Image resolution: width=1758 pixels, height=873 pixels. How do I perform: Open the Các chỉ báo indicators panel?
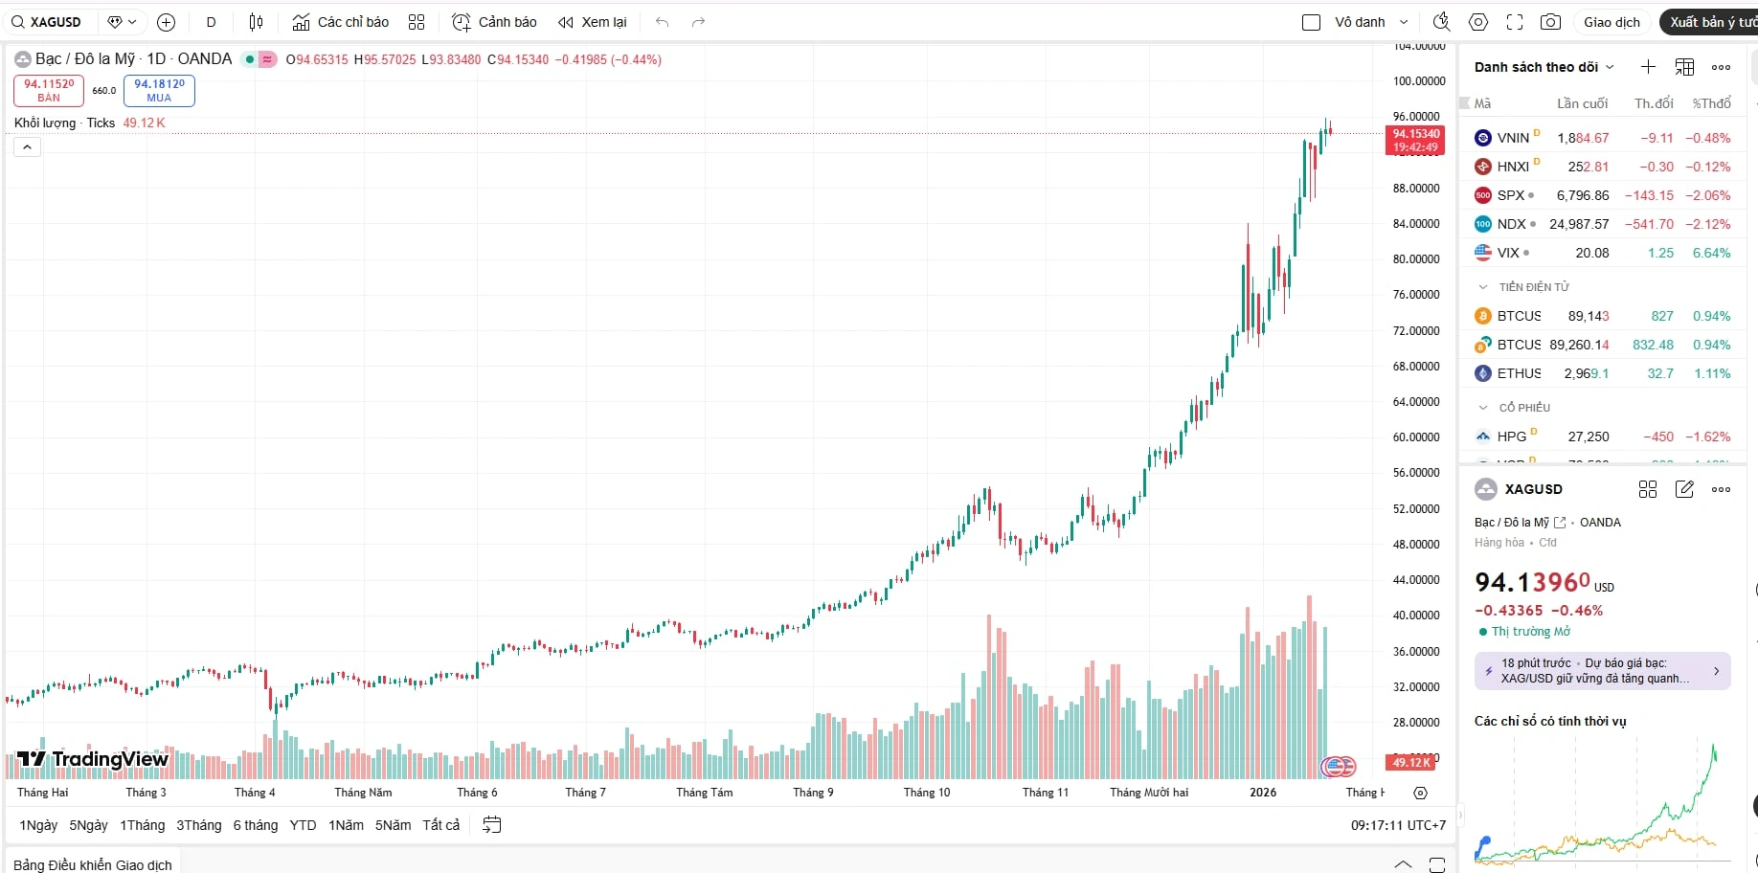point(340,21)
